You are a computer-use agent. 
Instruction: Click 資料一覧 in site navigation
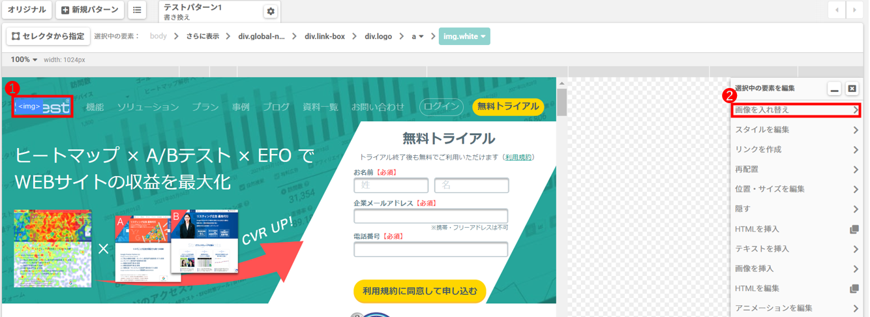tap(320, 106)
